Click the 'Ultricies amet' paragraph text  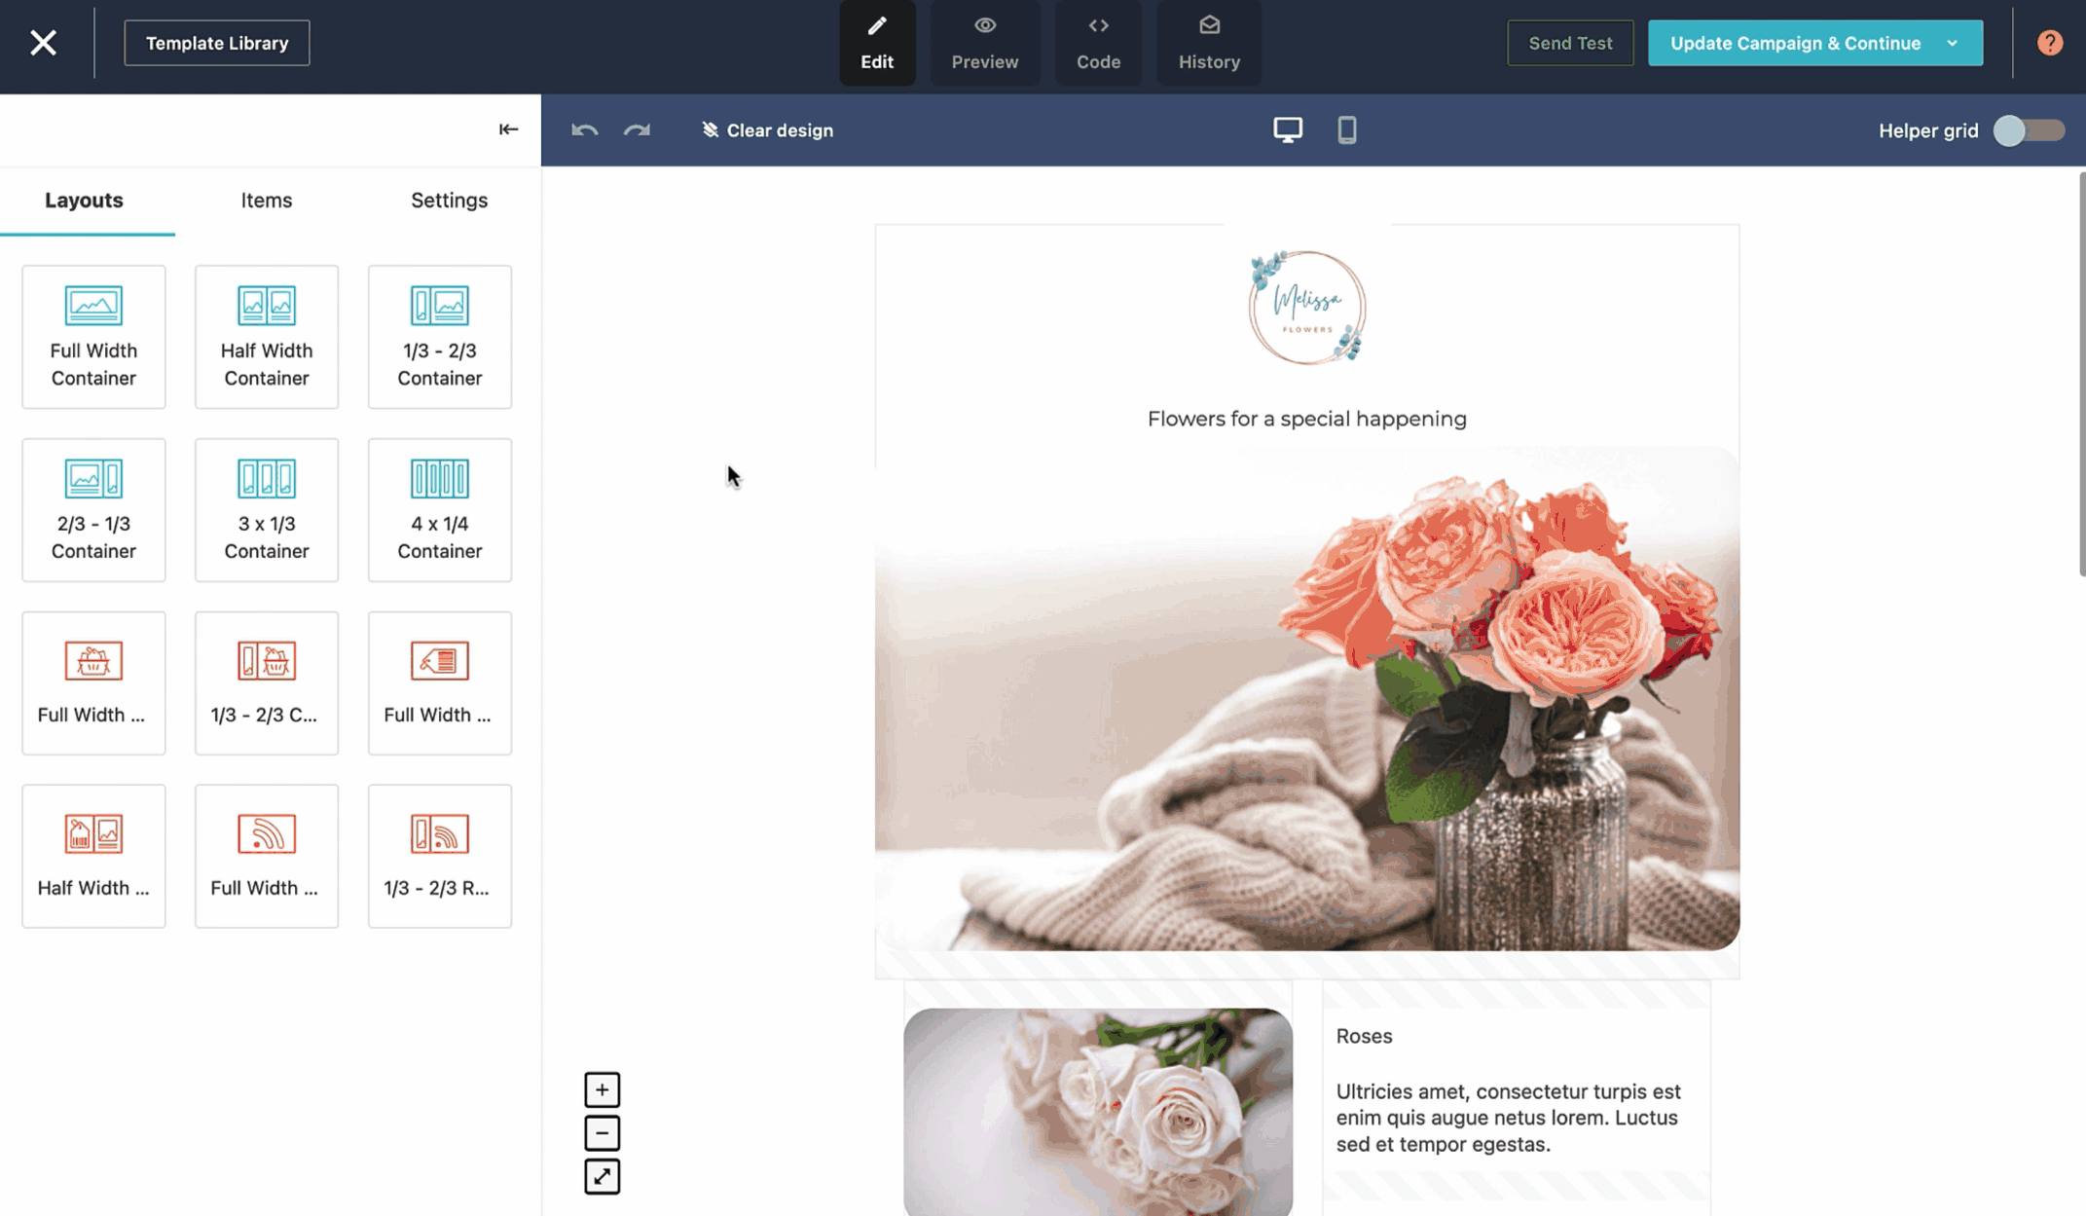[1509, 1118]
